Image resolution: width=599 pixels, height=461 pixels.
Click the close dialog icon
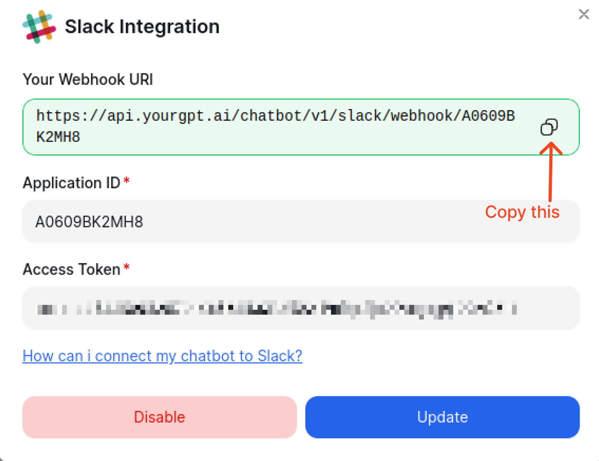point(584,14)
